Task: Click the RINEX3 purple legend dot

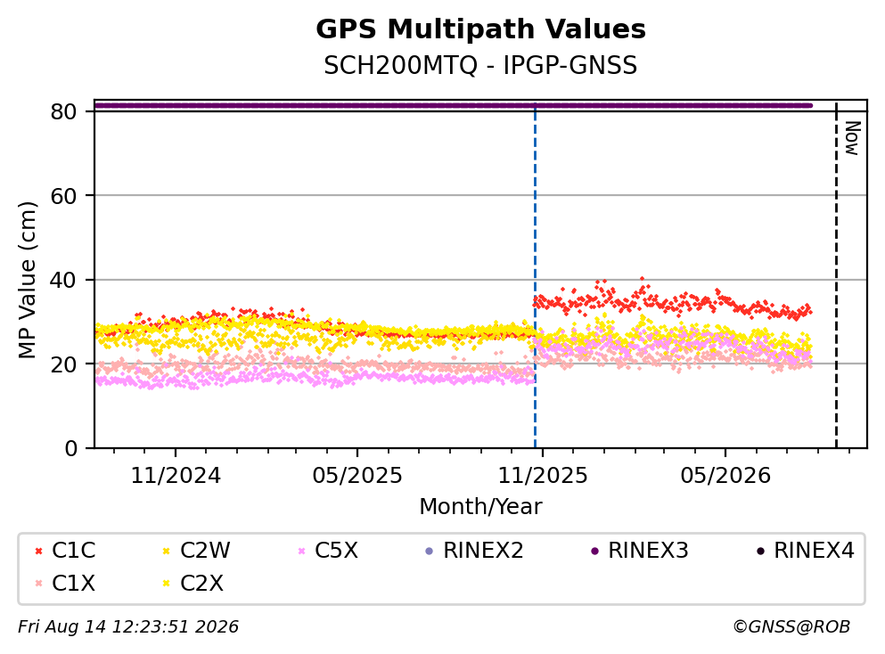Action: [x=594, y=551]
